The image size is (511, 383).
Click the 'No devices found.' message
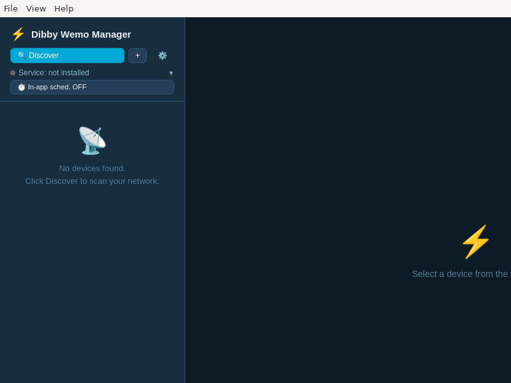92,169
